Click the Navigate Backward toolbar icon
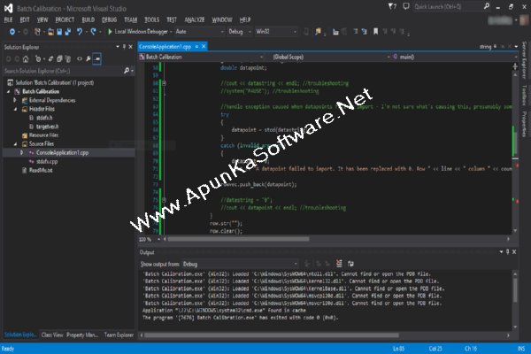The image size is (531, 354). 12,32
